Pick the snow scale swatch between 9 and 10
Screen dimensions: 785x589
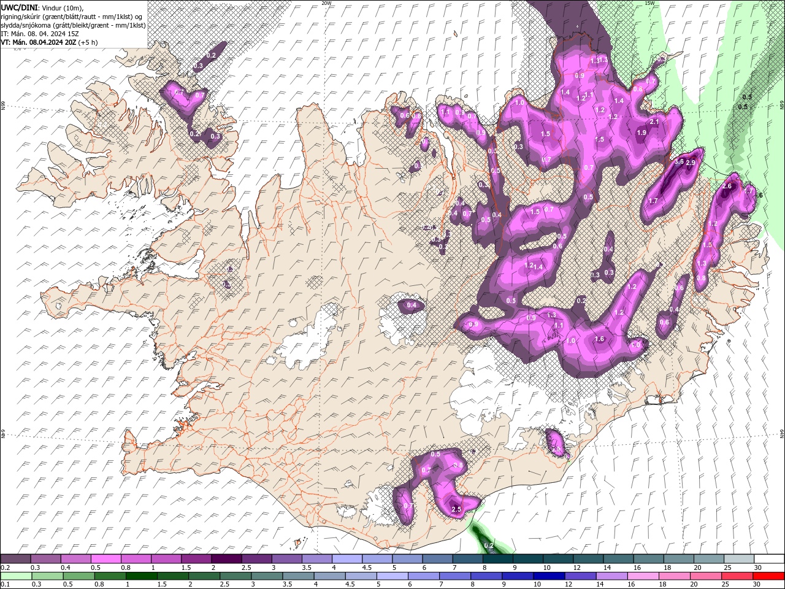(527, 558)
